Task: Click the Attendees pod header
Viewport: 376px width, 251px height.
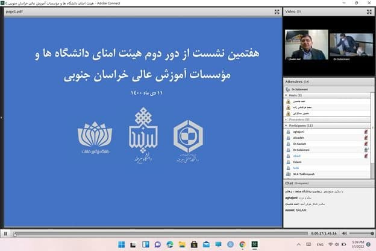Action: [x=328, y=81]
